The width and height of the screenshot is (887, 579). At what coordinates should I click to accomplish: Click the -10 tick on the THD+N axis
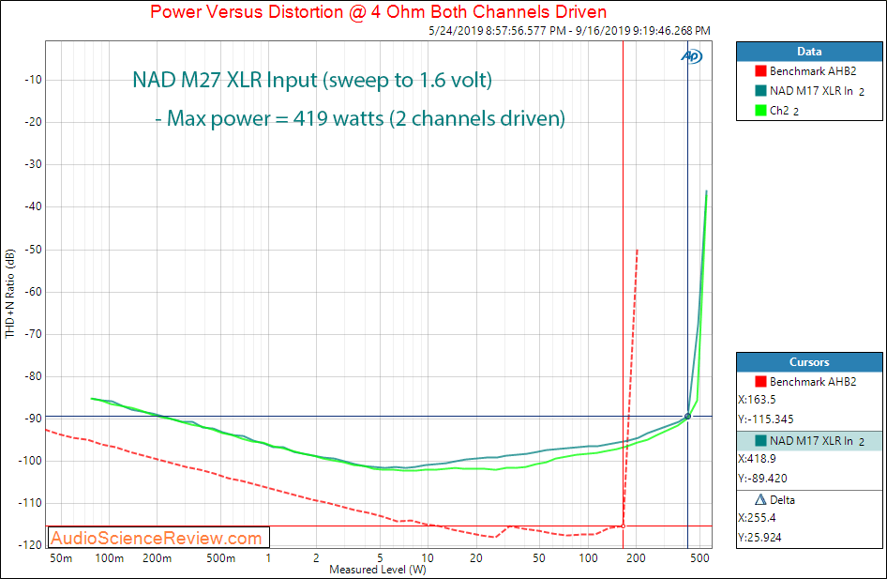click(34, 80)
